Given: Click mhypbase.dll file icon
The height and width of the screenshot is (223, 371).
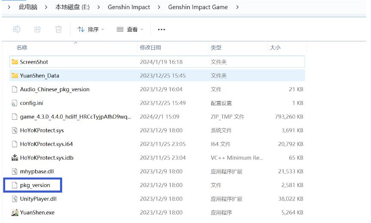Looking at the screenshot, I should tap(15, 172).
